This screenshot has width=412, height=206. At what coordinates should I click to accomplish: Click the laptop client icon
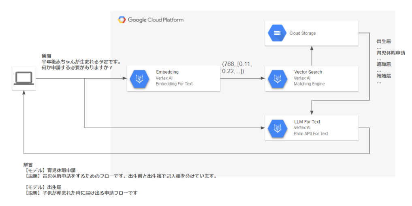(x=24, y=78)
